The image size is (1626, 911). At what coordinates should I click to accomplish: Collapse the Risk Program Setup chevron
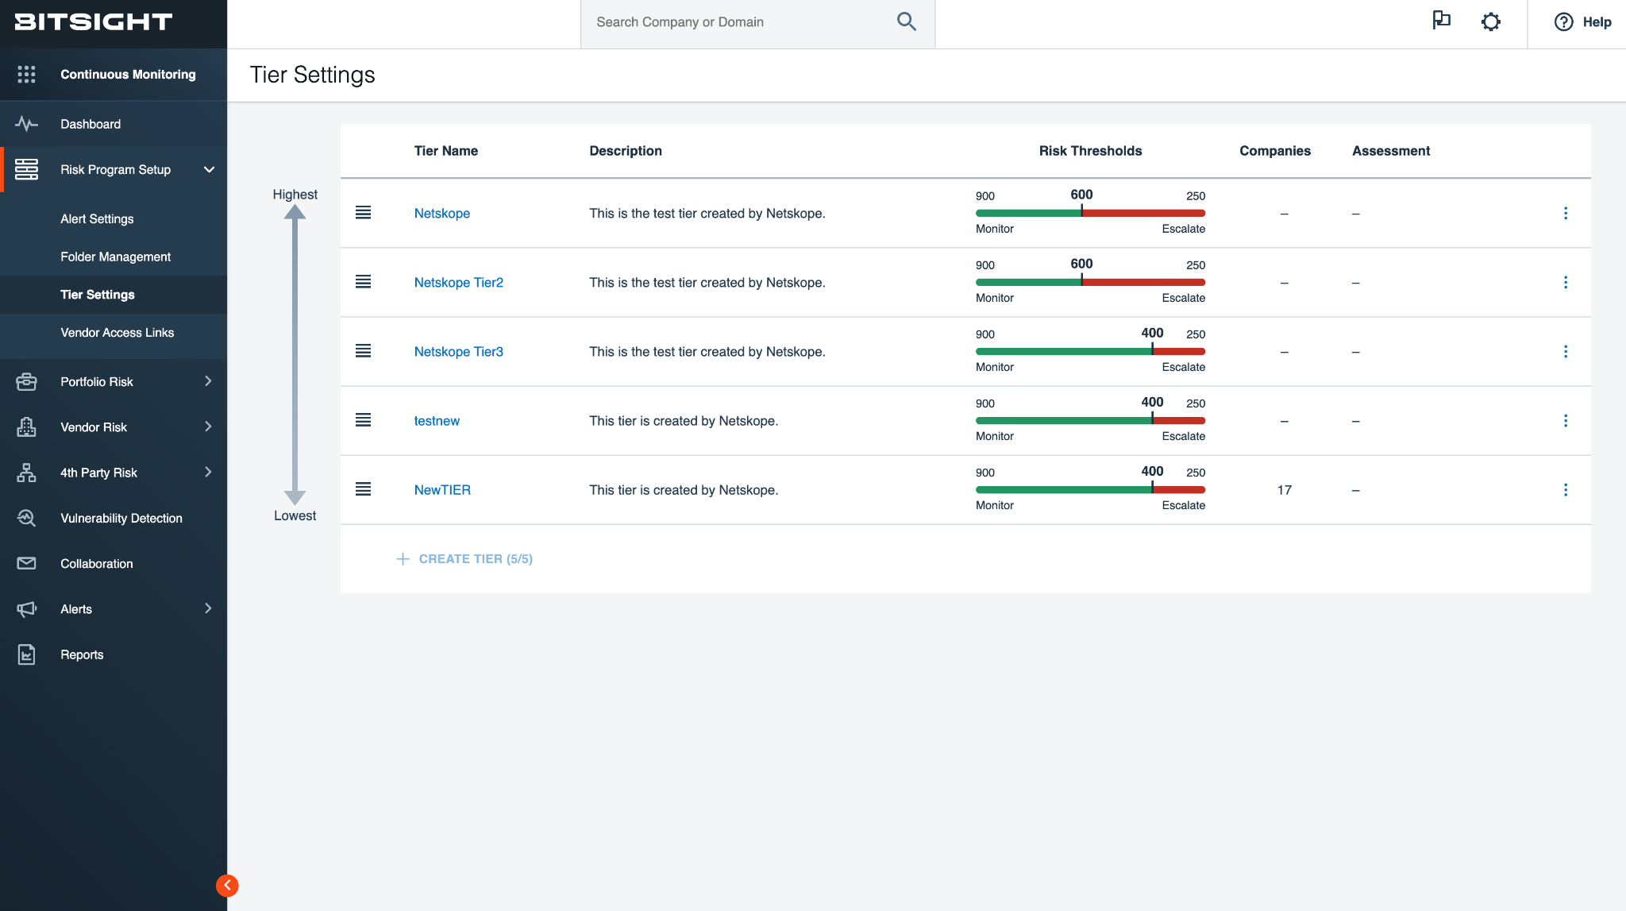209,169
